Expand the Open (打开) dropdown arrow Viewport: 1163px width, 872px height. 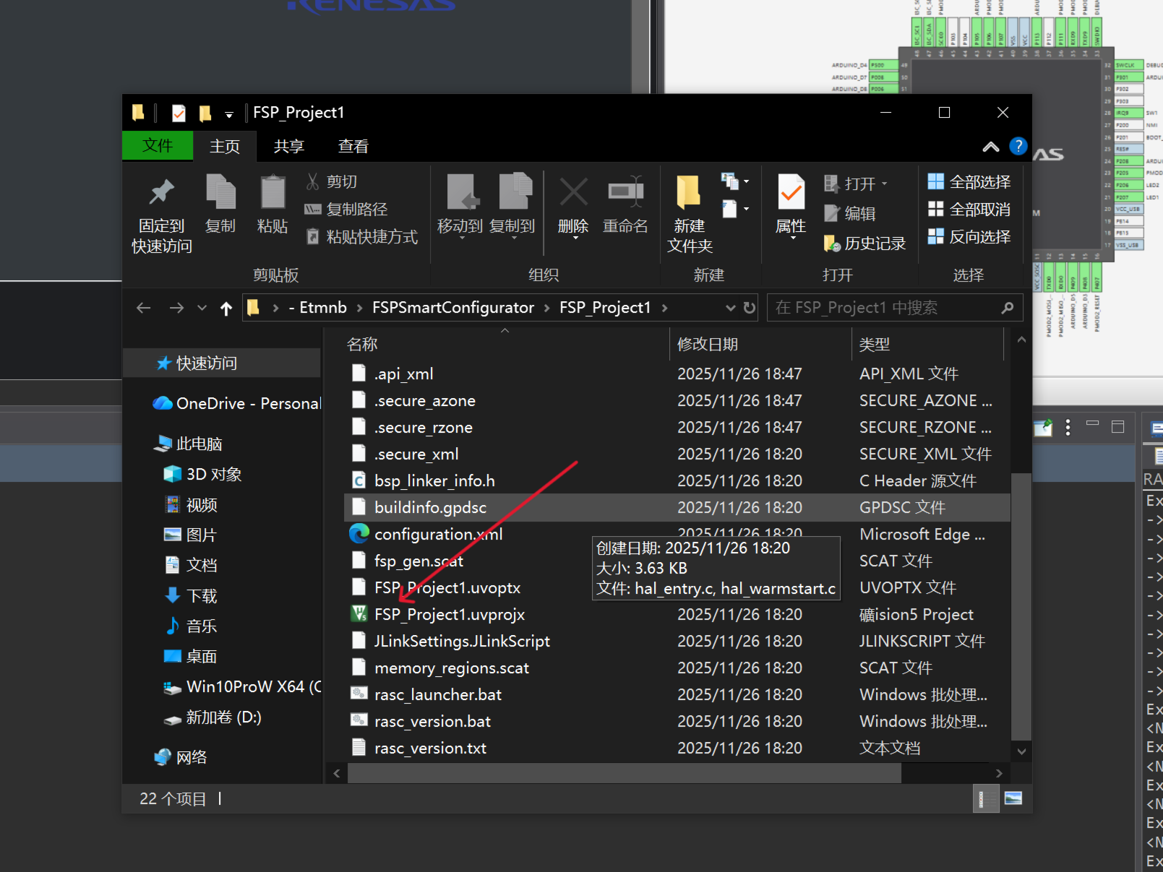(884, 184)
